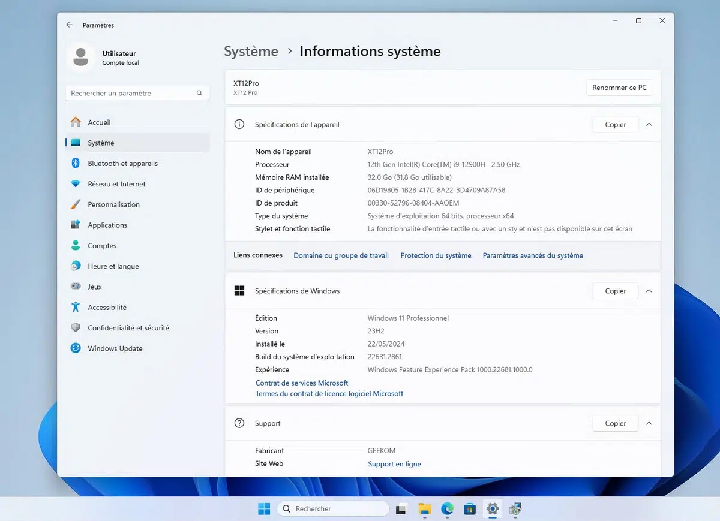Copy the device specifications
Image resolution: width=720 pixels, height=521 pixels.
click(x=615, y=125)
